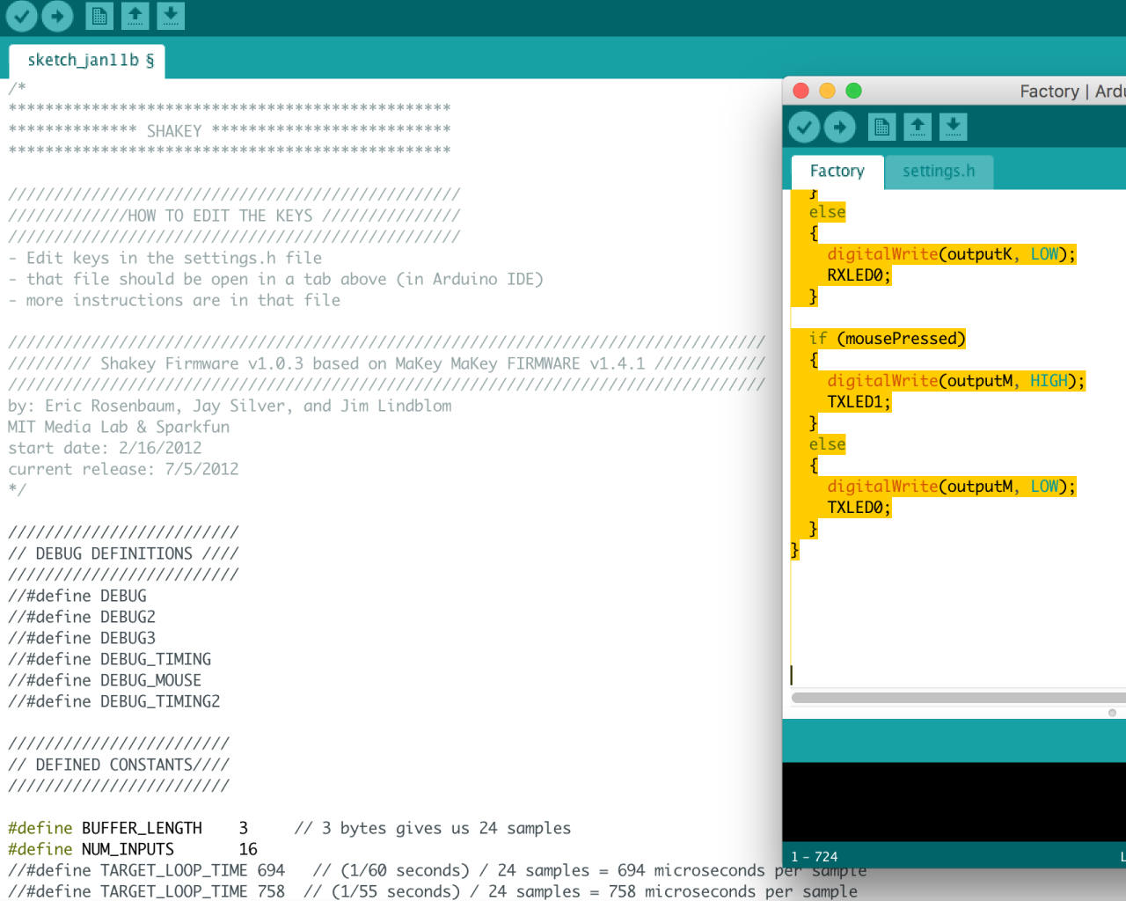The width and height of the screenshot is (1126, 901).
Task: Click the New file icon in Factory window
Action: (881, 128)
